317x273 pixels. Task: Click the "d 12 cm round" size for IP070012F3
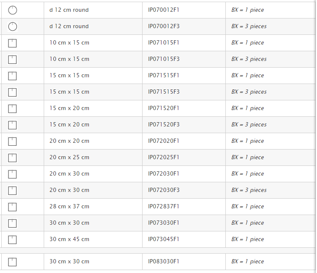click(x=69, y=26)
